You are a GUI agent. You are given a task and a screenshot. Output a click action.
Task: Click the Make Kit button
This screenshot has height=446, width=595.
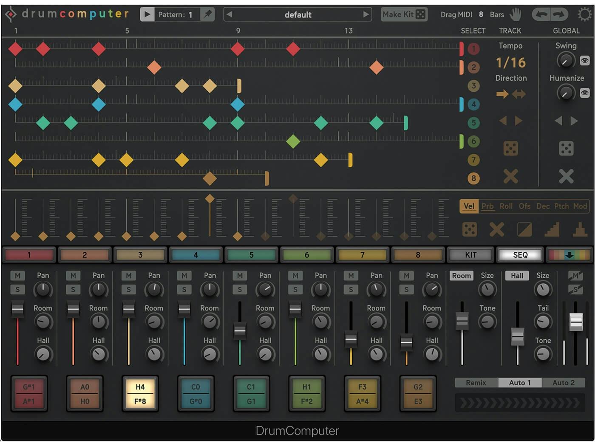[x=403, y=14]
